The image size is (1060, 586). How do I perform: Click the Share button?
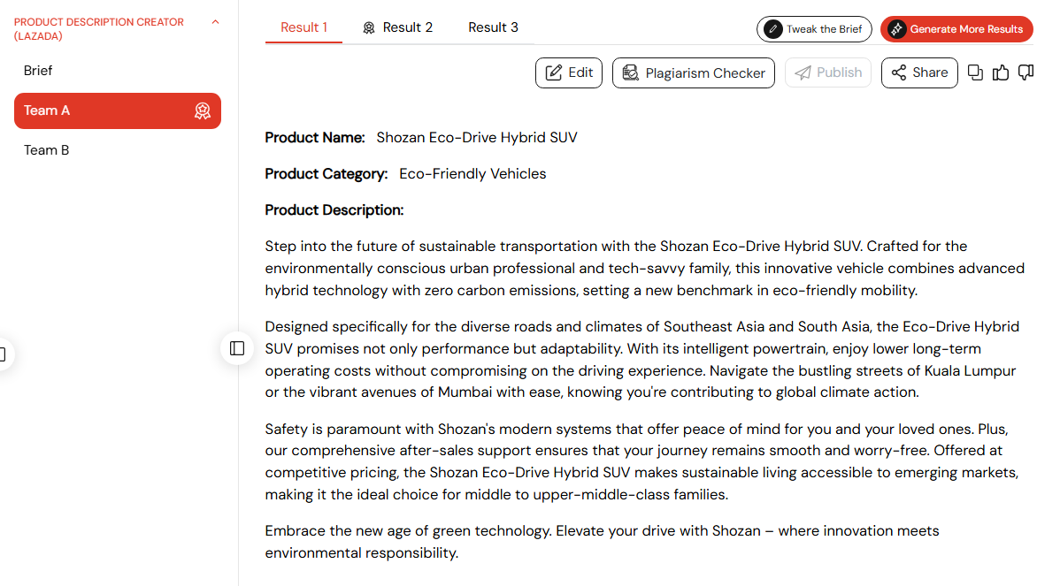pos(919,72)
